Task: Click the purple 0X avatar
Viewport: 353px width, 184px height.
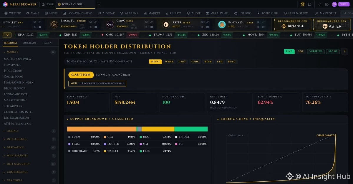Action: pyautogui.click(x=334, y=4)
